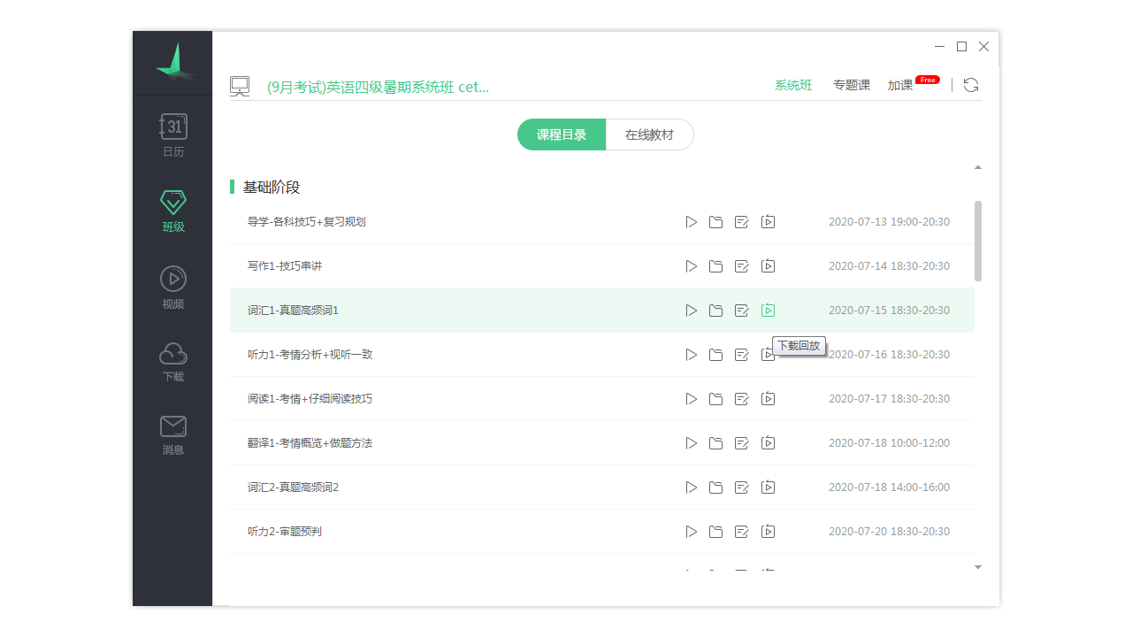Click the refresh icon near the top right
Viewport: 1132px width, 637px height.
point(971,84)
